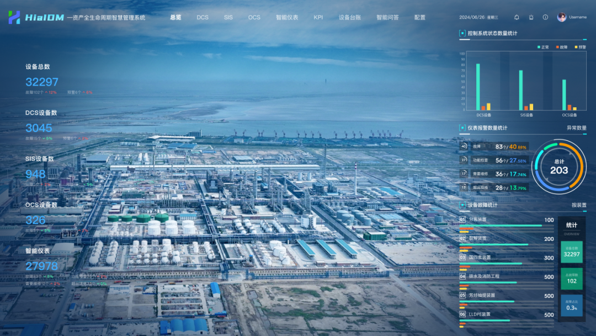Click the alarm siren icon
The image size is (596, 336).
click(x=531, y=17)
